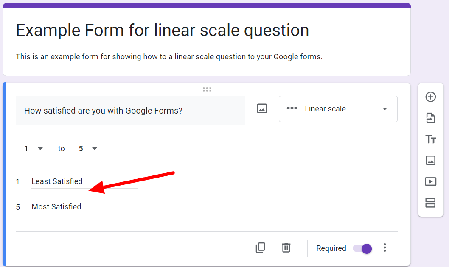Click the Add section icon
The height and width of the screenshot is (267, 449).
[x=430, y=203]
